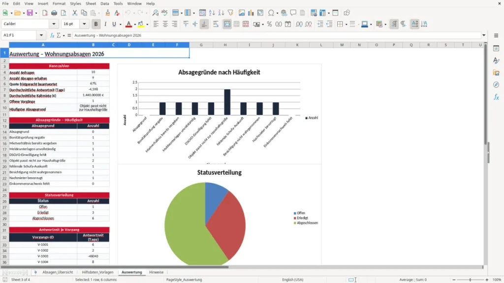Open the Save dropdown arrow
The height and width of the screenshot is (283, 504).
click(36, 13)
